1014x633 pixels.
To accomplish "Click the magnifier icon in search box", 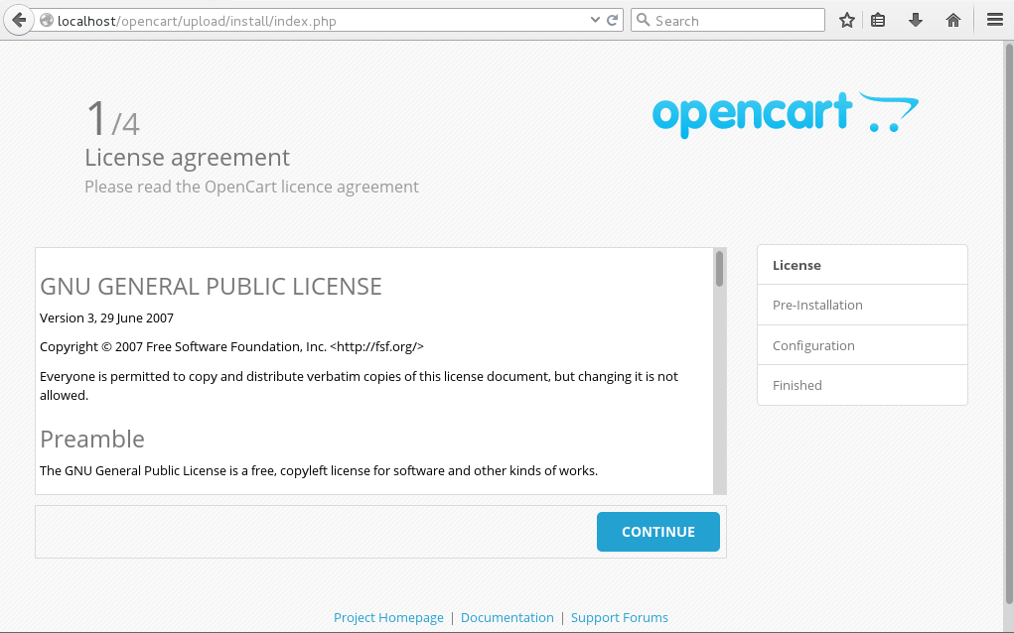I will point(643,20).
